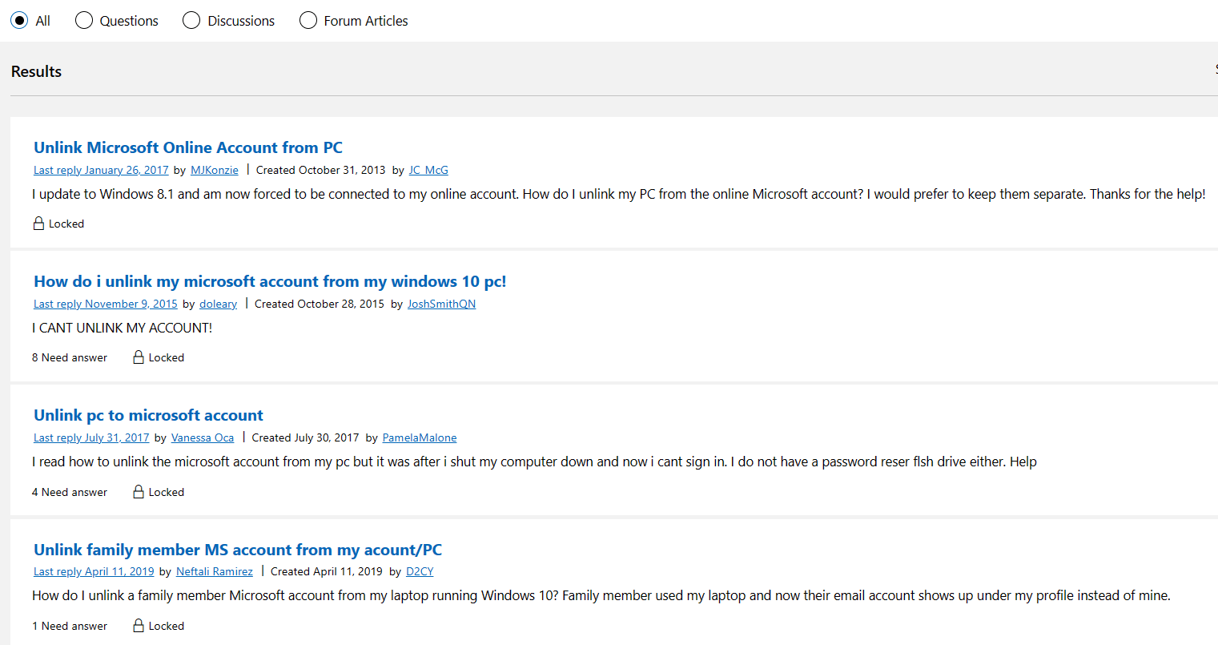Open 'Unlink family member MS account' thread
Viewport: 1218px width, 645px height.
[x=238, y=550]
